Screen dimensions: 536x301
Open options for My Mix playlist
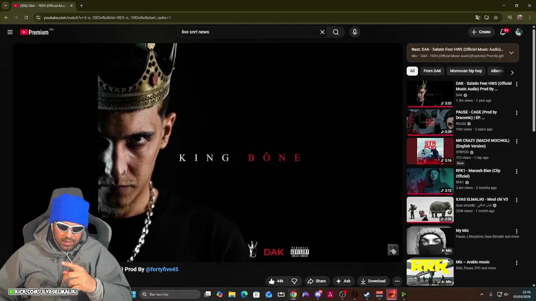(x=516, y=231)
